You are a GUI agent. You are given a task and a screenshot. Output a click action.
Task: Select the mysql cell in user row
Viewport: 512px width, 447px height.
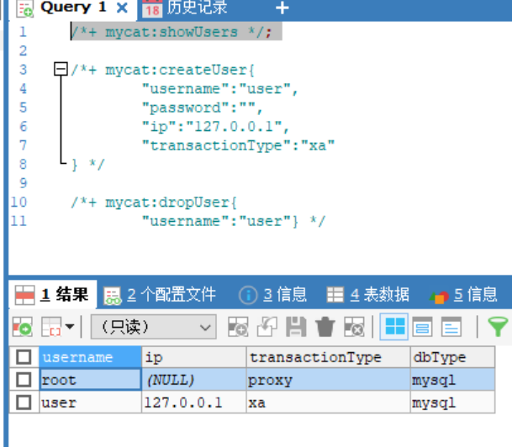point(453,402)
